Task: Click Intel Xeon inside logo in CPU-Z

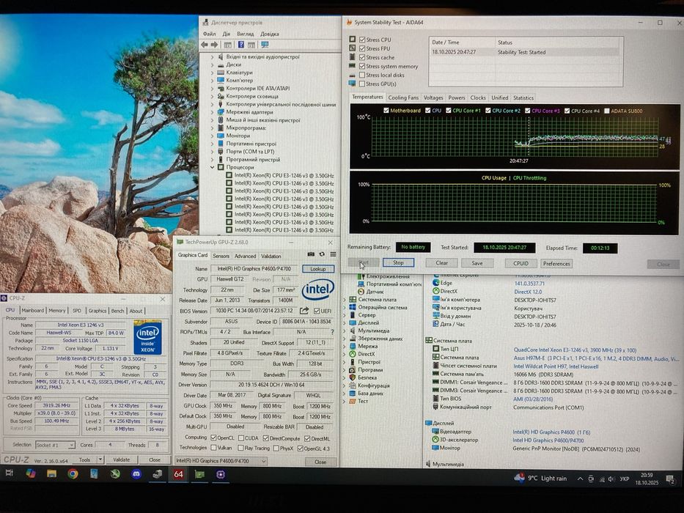Action: pyautogui.click(x=147, y=338)
